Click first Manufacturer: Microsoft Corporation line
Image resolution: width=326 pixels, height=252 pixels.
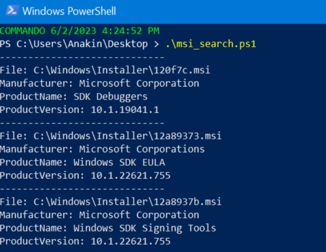click(99, 84)
